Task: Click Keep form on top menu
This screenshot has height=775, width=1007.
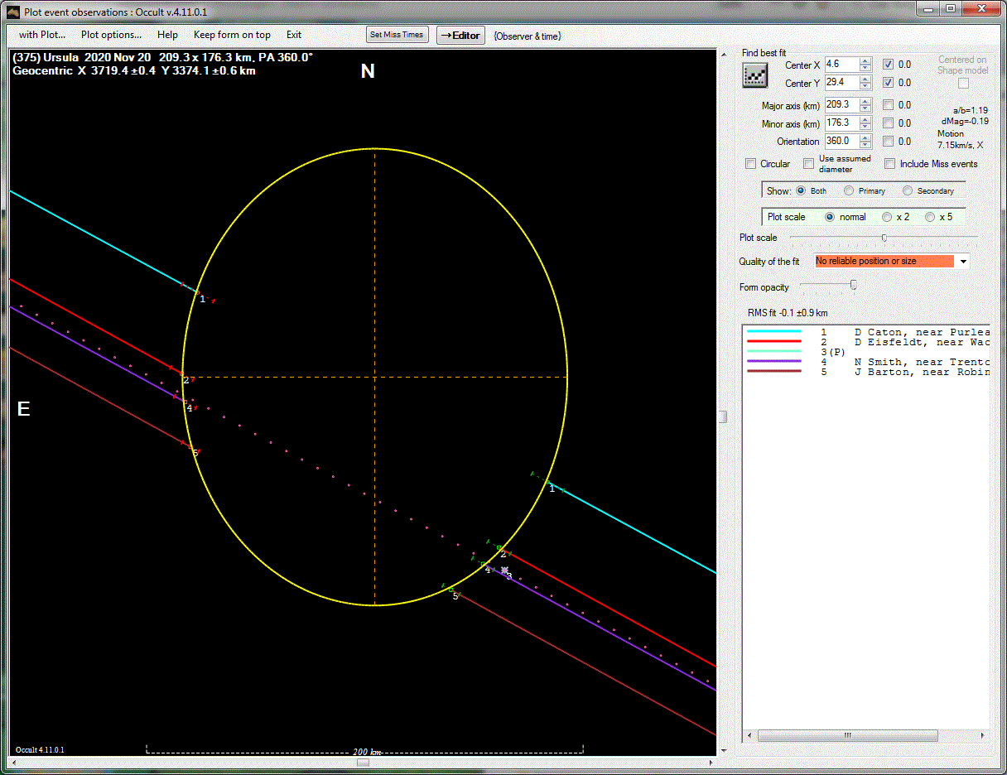Action: coord(232,35)
